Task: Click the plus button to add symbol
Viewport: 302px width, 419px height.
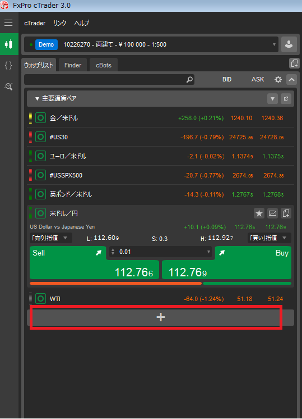Action: click(x=160, y=317)
